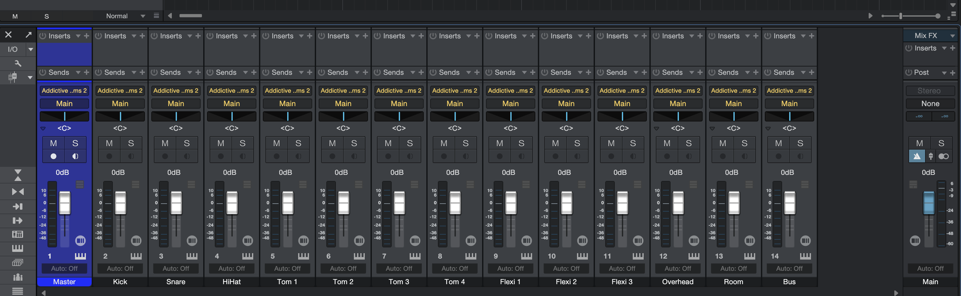Expand the Overhead channel disclosure triangle
Screen dimensions: 961x296
pyautogui.click(x=656, y=128)
